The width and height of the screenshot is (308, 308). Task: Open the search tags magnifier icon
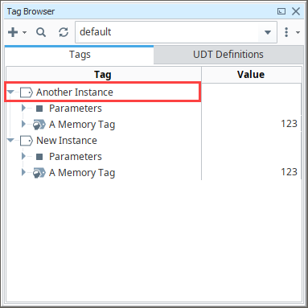[x=41, y=32]
